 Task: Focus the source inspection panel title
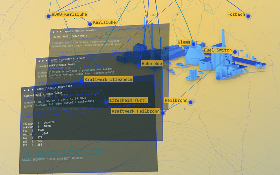click(x=55, y=87)
